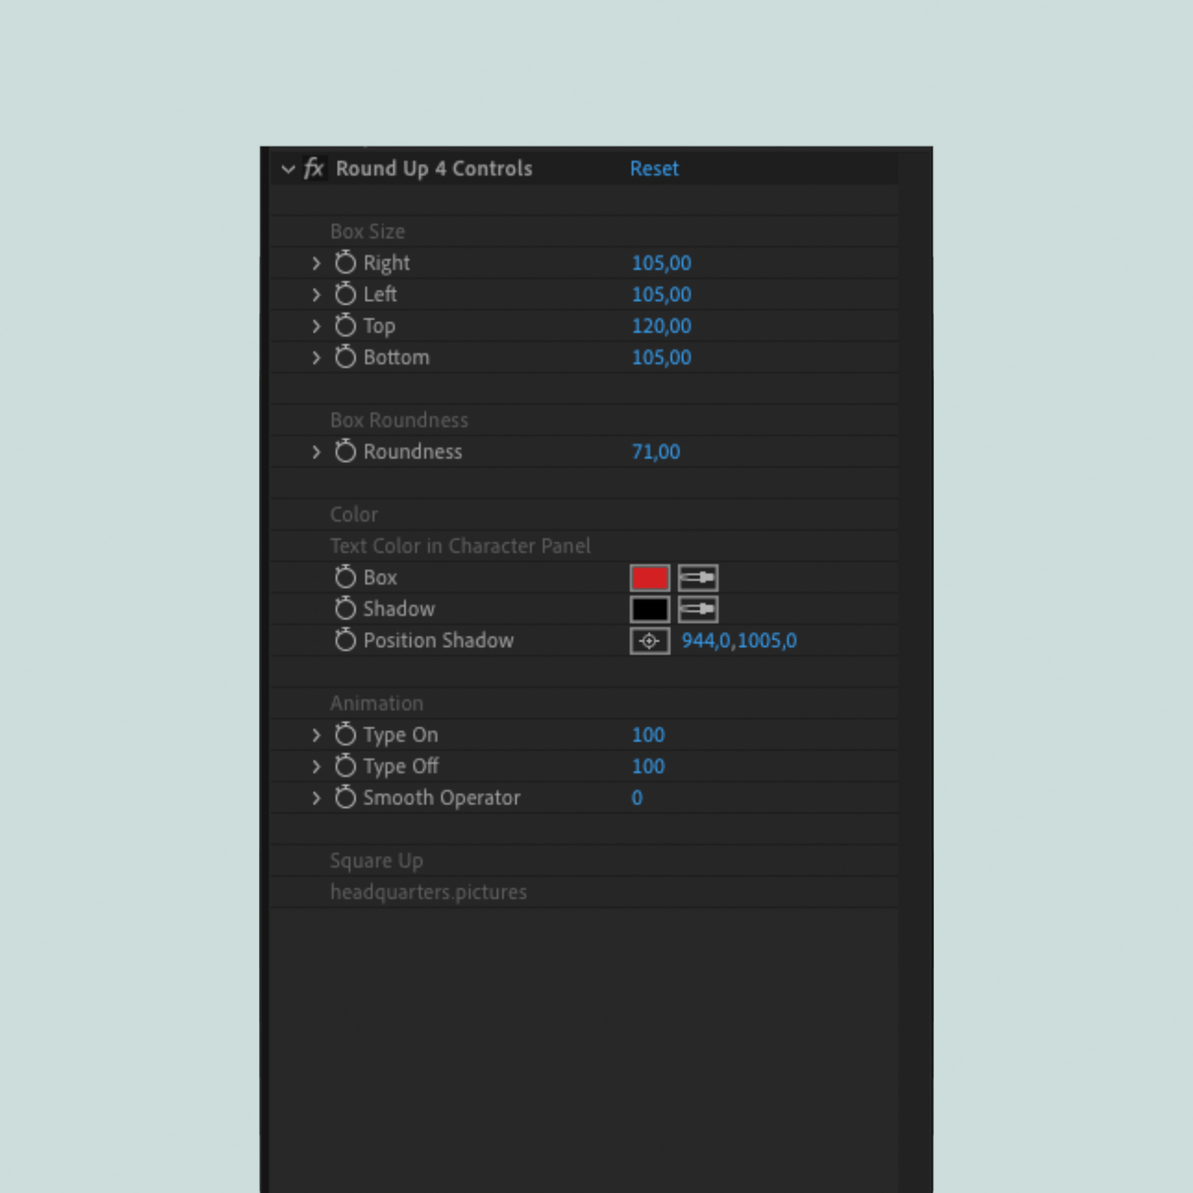
Task: Click the Smooth Operator stopwatch icon
Action: pos(345,798)
